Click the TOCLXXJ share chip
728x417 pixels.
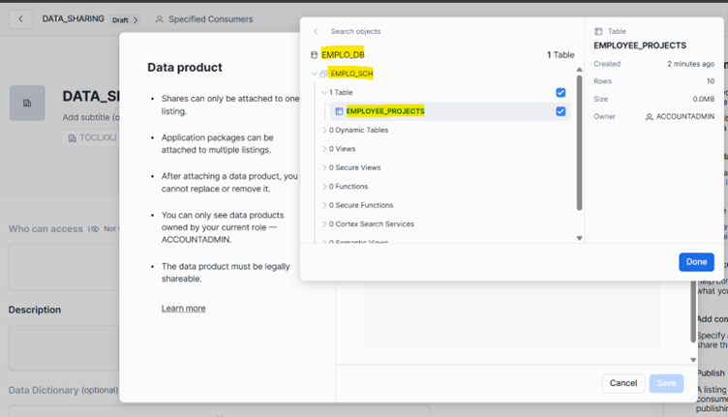(x=91, y=137)
